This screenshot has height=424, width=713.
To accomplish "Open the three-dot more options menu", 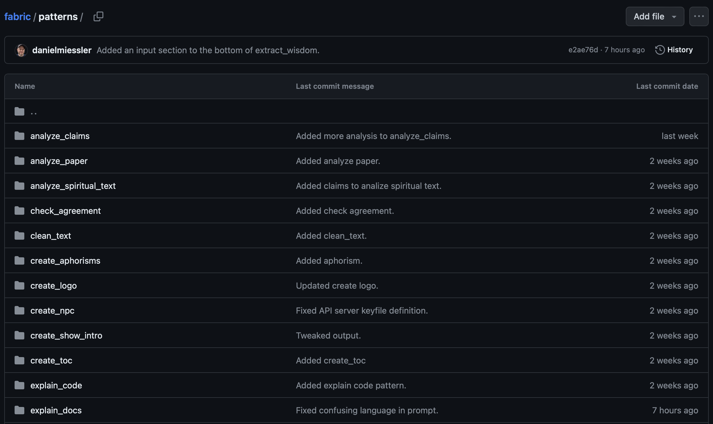I will 699,16.
